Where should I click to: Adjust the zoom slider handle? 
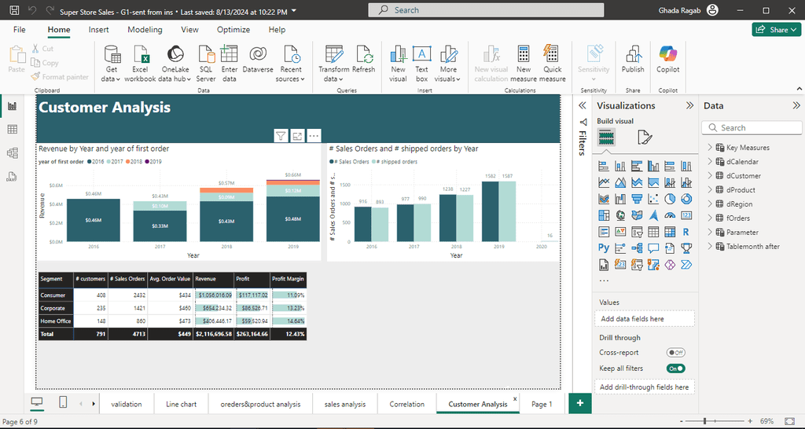(705, 421)
